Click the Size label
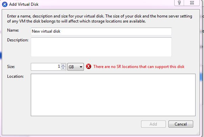204x137 pixels. (11, 67)
